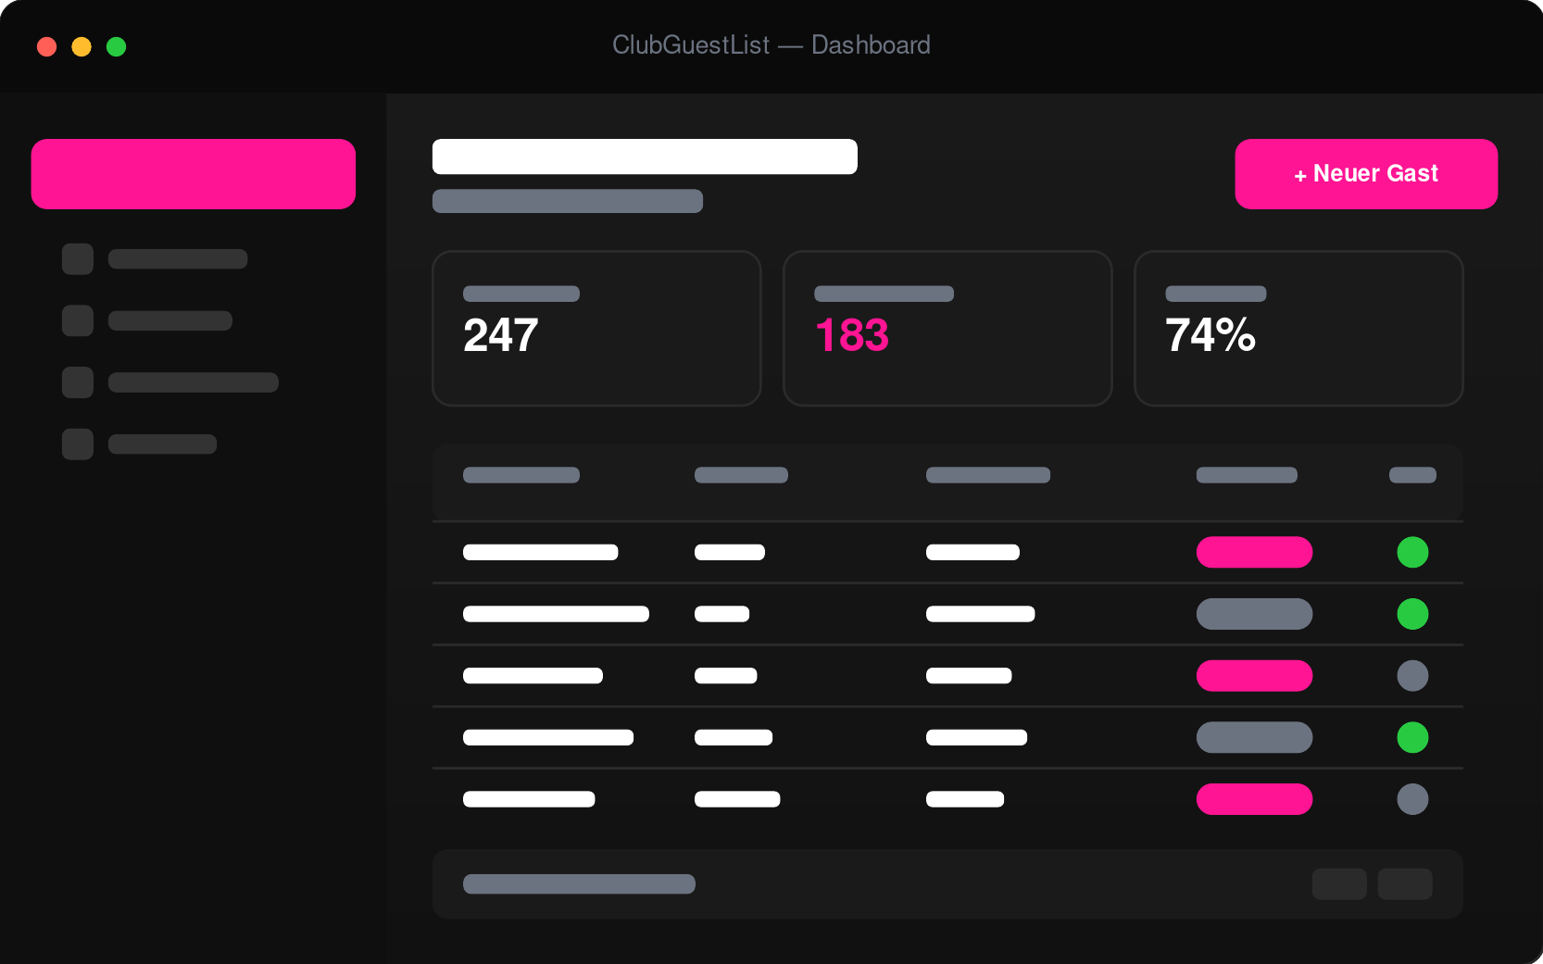Toggle the gray check-in dot in third row
The image size is (1543, 964).
pyautogui.click(x=1412, y=676)
